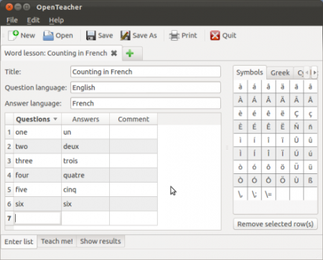Insert the é symbol
323x260 pixels.
254,114
